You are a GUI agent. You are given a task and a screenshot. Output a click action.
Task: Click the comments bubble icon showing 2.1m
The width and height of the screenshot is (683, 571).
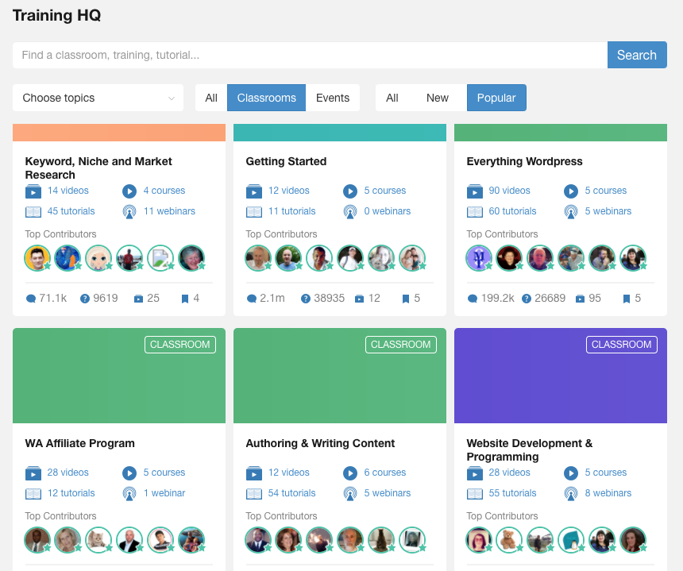tap(252, 299)
